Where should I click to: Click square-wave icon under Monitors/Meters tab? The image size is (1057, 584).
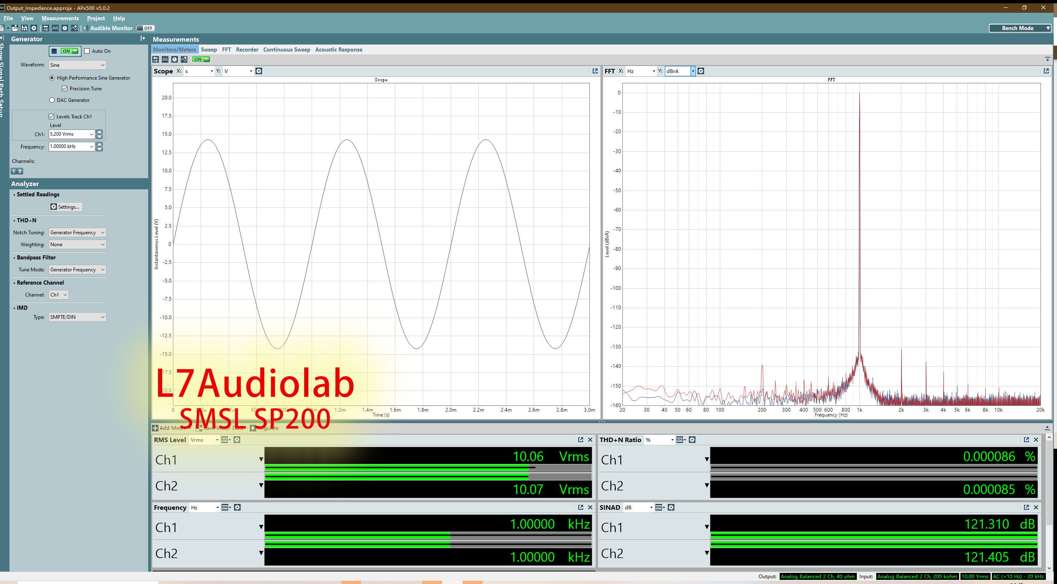[x=165, y=59]
